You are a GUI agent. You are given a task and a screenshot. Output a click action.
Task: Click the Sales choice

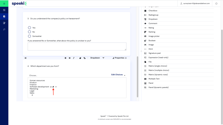coord(32,93)
